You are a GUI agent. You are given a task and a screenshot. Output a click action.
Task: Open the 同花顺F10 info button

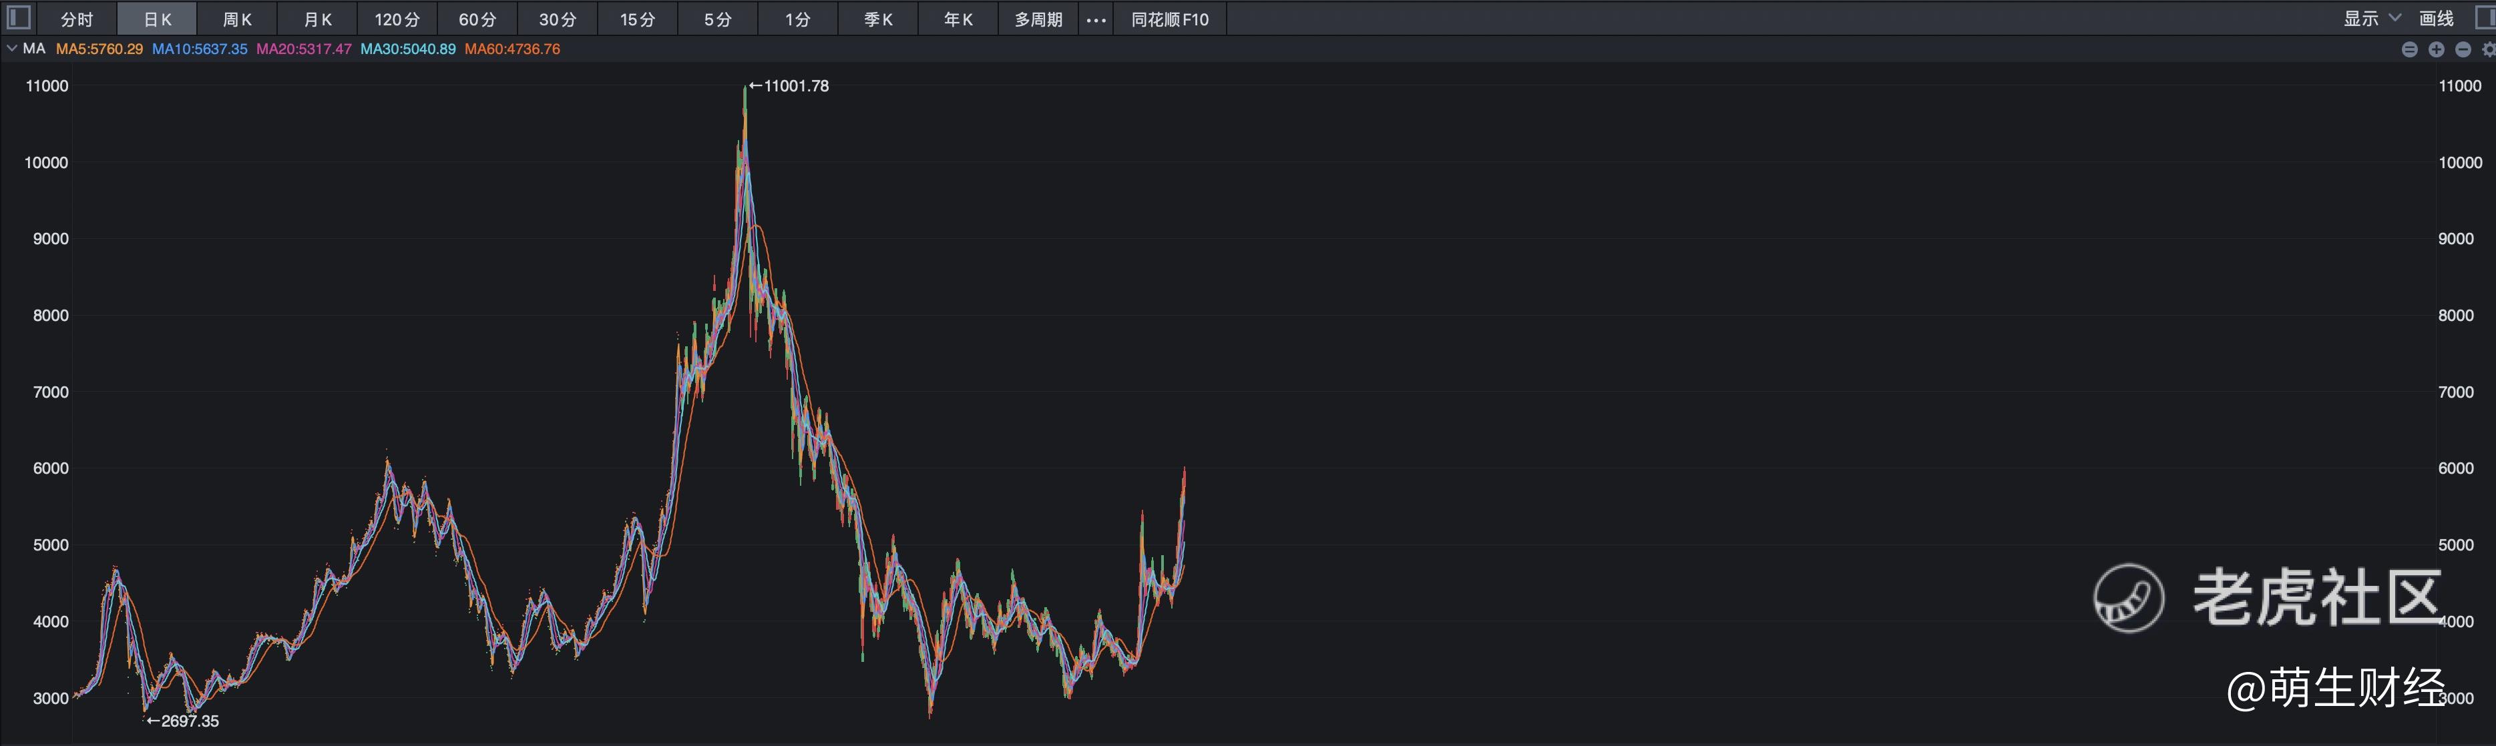tap(1169, 19)
